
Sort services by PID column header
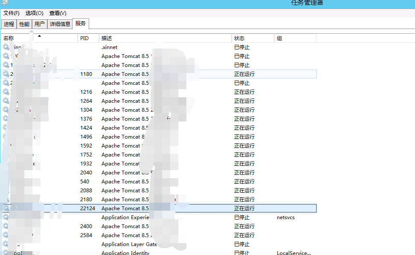click(88, 38)
